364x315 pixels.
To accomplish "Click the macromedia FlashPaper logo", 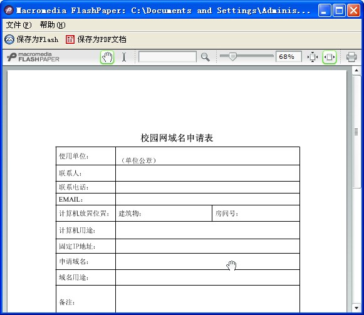I will [33, 57].
